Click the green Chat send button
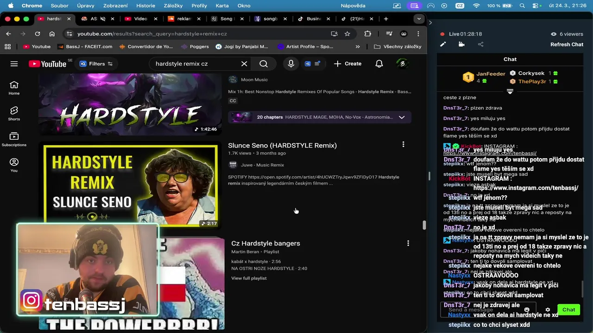Screen dimensions: 593x333 (568, 310)
